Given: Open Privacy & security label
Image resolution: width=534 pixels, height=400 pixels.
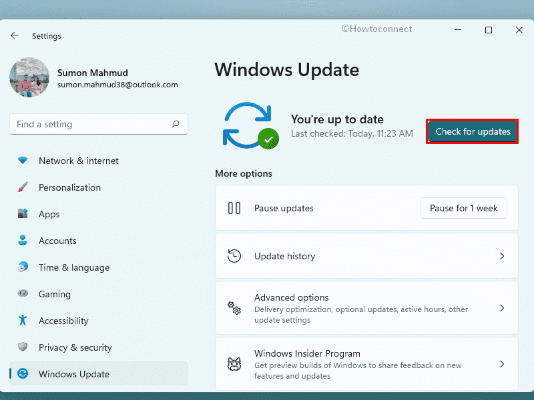Looking at the screenshot, I should tap(75, 347).
